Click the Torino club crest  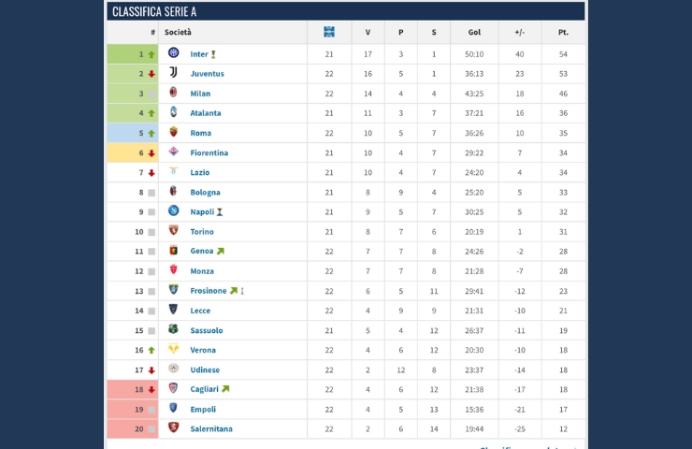[x=173, y=231]
